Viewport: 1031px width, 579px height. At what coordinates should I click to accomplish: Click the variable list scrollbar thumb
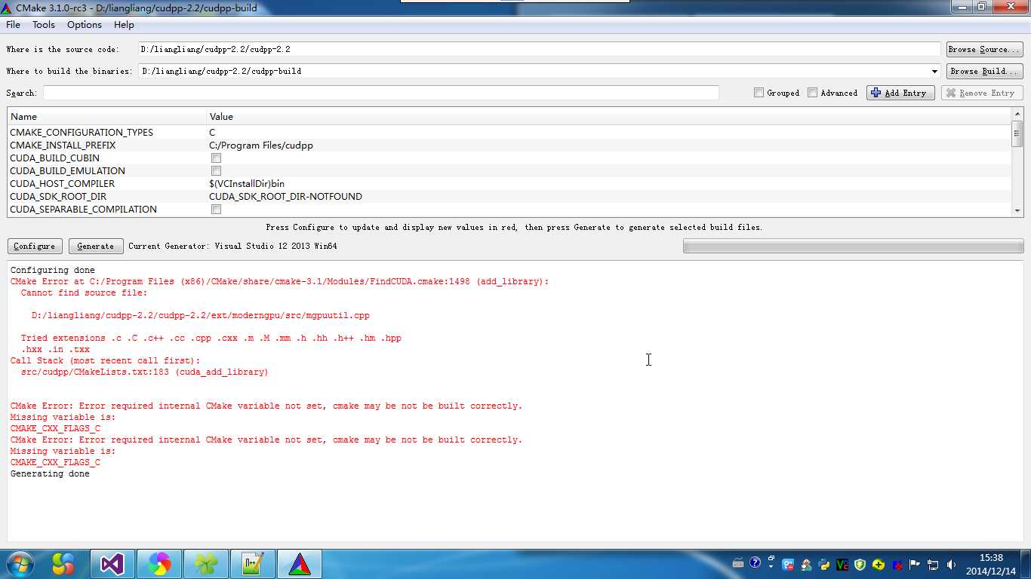click(1017, 134)
